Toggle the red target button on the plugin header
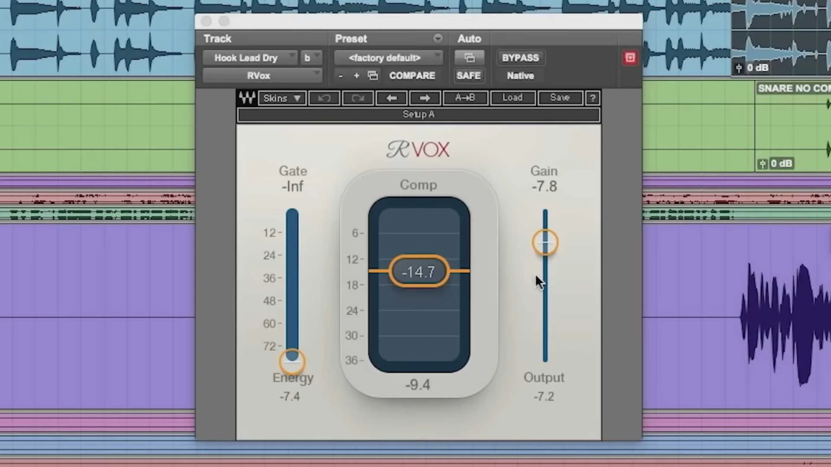 [630, 58]
